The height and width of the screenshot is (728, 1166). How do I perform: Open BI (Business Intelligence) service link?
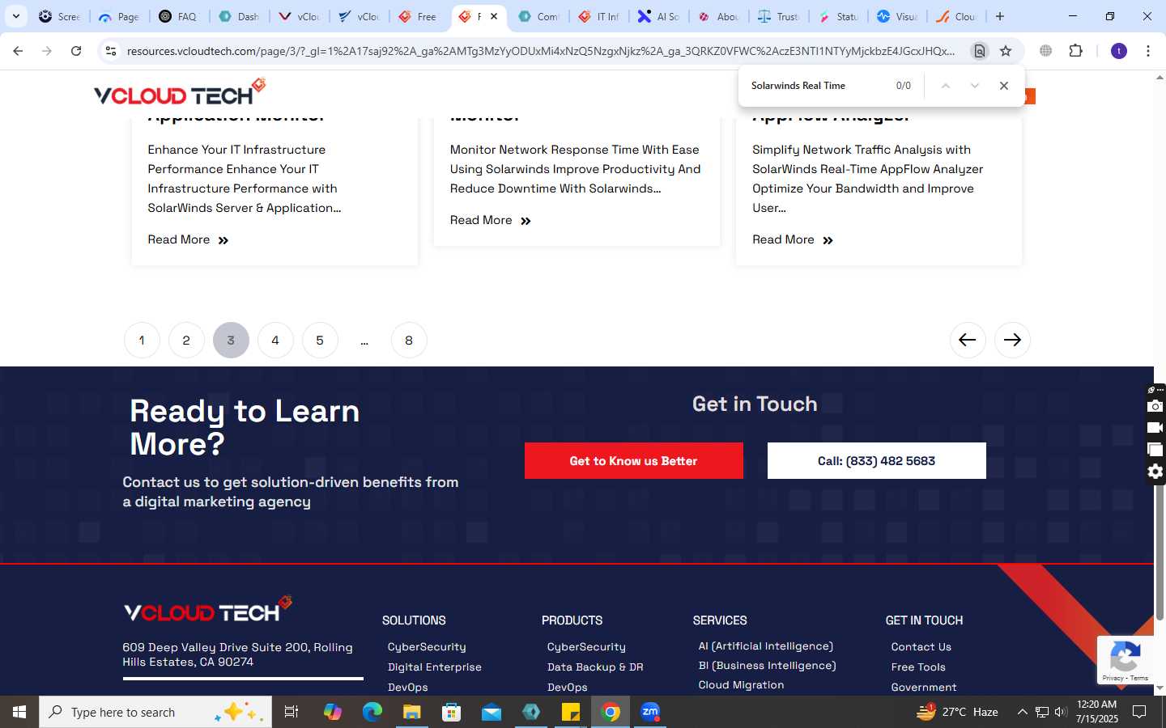(x=768, y=666)
